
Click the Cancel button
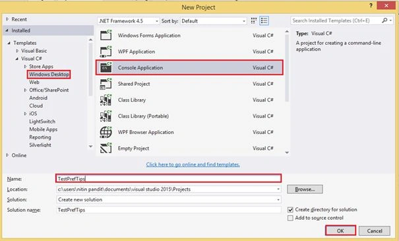(375, 231)
